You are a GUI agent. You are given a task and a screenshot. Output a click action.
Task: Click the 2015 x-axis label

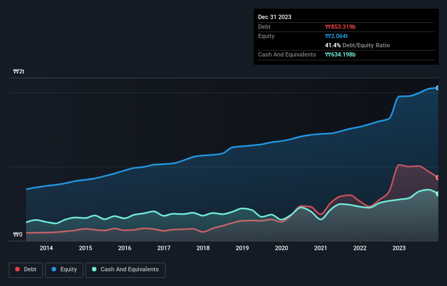[85, 248]
